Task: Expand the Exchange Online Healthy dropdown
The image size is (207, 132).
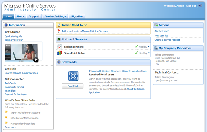Action: pyautogui.click(x=149, y=47)
